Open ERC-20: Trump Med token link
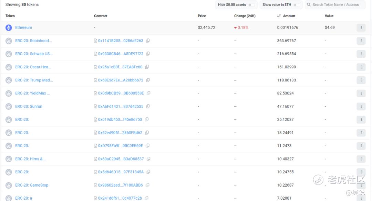372x201 pixels. pyautogui.click(x=34, y=80)
